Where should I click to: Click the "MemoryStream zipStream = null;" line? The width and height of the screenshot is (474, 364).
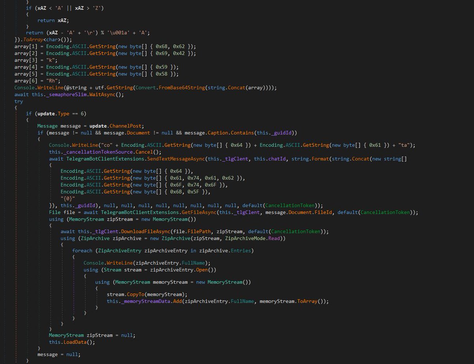(x=92, y=335)
